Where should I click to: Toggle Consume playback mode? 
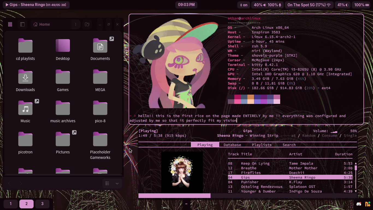330,136
